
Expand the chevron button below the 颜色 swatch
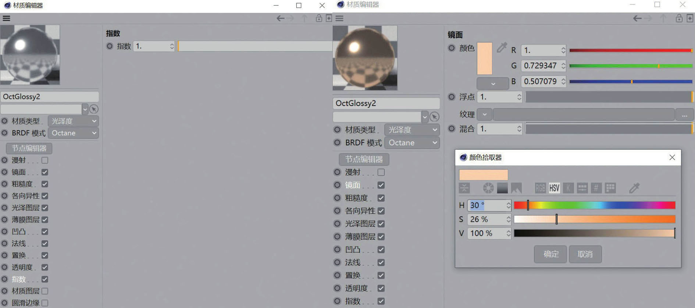(x=493, y=84)
